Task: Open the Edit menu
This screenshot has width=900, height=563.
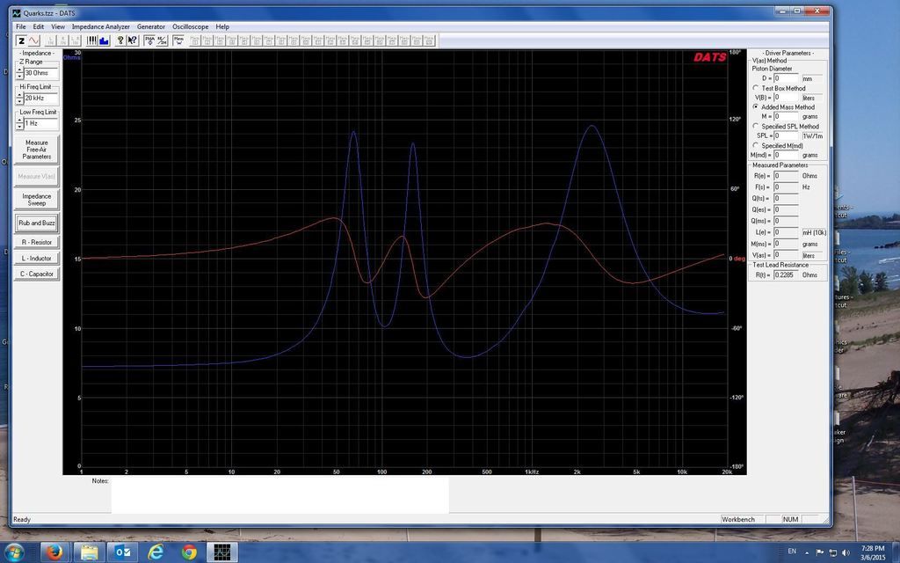Action: point(39,26)
